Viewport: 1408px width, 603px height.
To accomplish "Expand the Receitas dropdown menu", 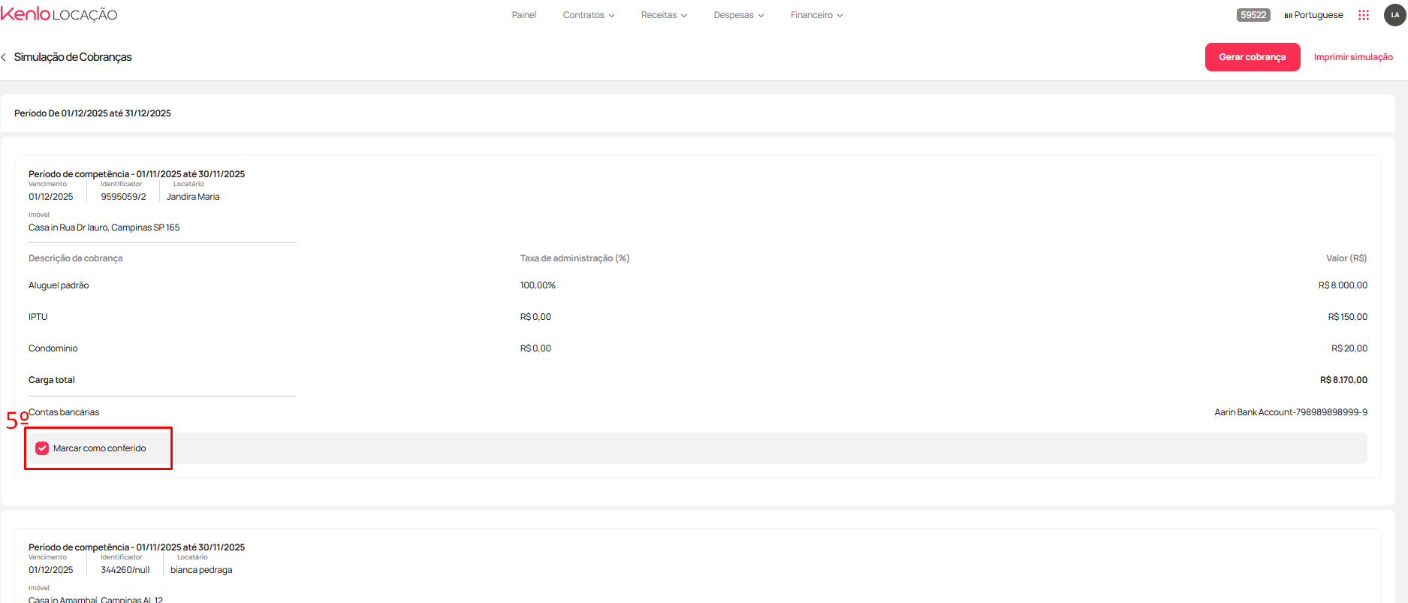I will [x=664, y=15].
